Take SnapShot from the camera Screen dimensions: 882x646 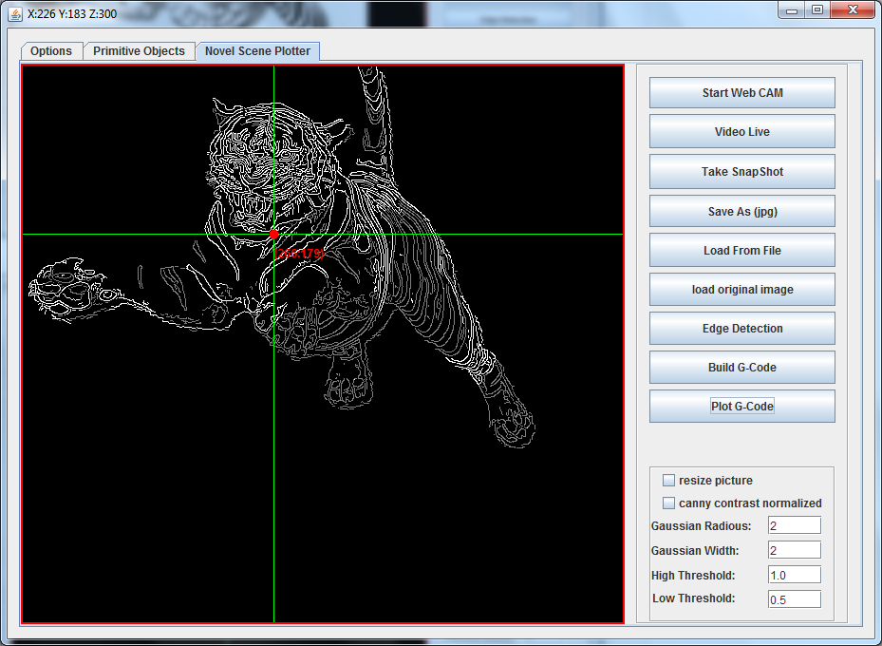741,172
